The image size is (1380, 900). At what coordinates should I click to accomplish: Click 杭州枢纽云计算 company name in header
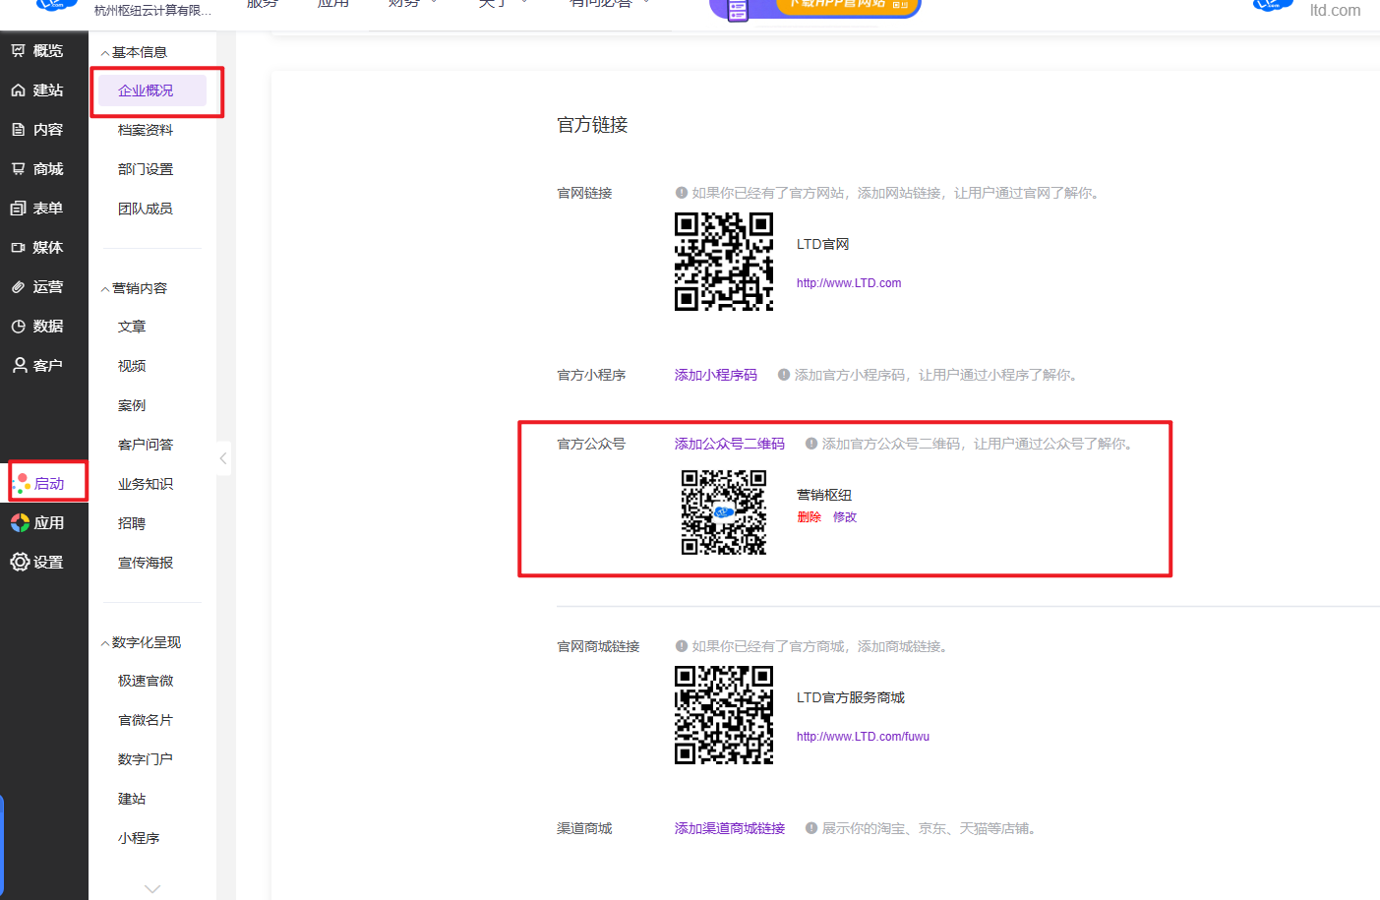152,10
